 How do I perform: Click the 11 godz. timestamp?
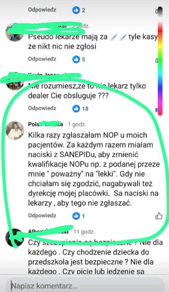point(84,232)
